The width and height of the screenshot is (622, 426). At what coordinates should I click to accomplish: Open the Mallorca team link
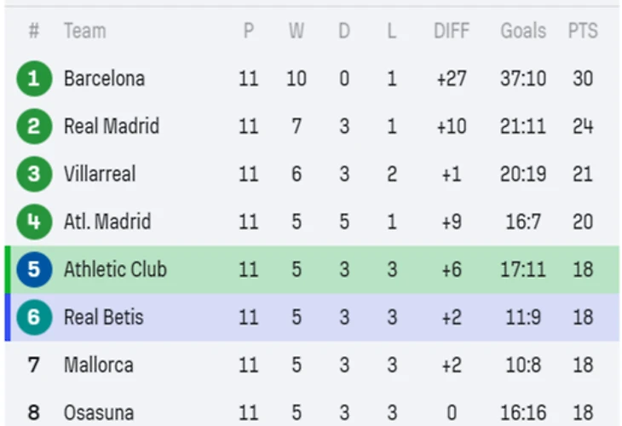pyautogui.click(x=98, y=365)
